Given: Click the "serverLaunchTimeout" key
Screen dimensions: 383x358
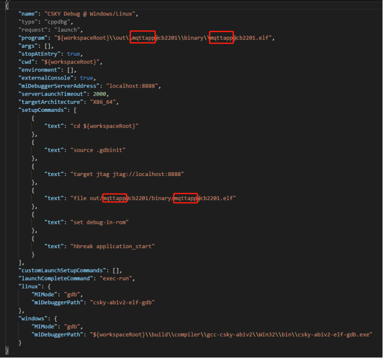Looking at the screenshot, I should [x=53, y=94].
